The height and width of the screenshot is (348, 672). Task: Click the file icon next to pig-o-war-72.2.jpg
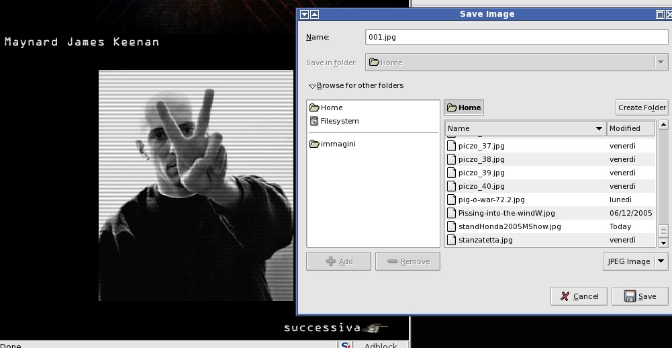click(x=451, y=200)
